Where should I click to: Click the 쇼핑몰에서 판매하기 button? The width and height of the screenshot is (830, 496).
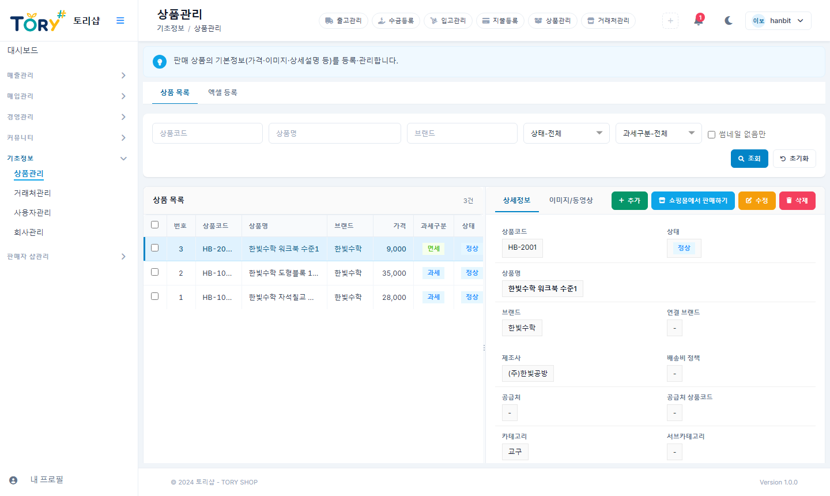(x=693, y=201)
